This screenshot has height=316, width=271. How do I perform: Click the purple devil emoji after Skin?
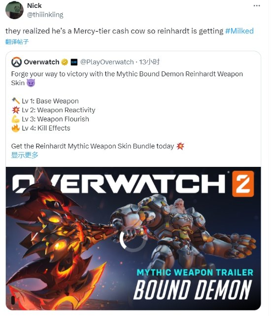point(31,83)
